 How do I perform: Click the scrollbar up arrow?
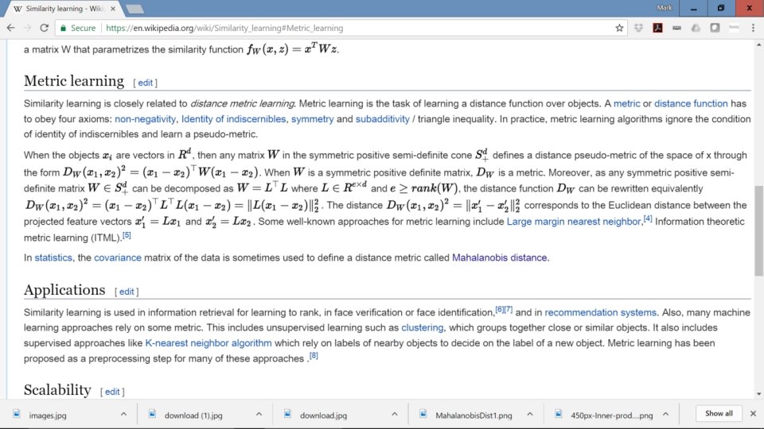coord(758,44)
